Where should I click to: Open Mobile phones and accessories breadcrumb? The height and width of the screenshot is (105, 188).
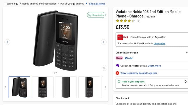click(39, 4)
